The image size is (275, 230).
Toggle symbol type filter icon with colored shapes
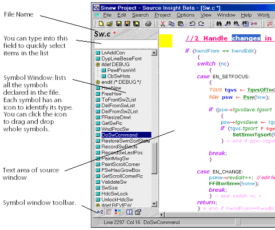[118, 212]
